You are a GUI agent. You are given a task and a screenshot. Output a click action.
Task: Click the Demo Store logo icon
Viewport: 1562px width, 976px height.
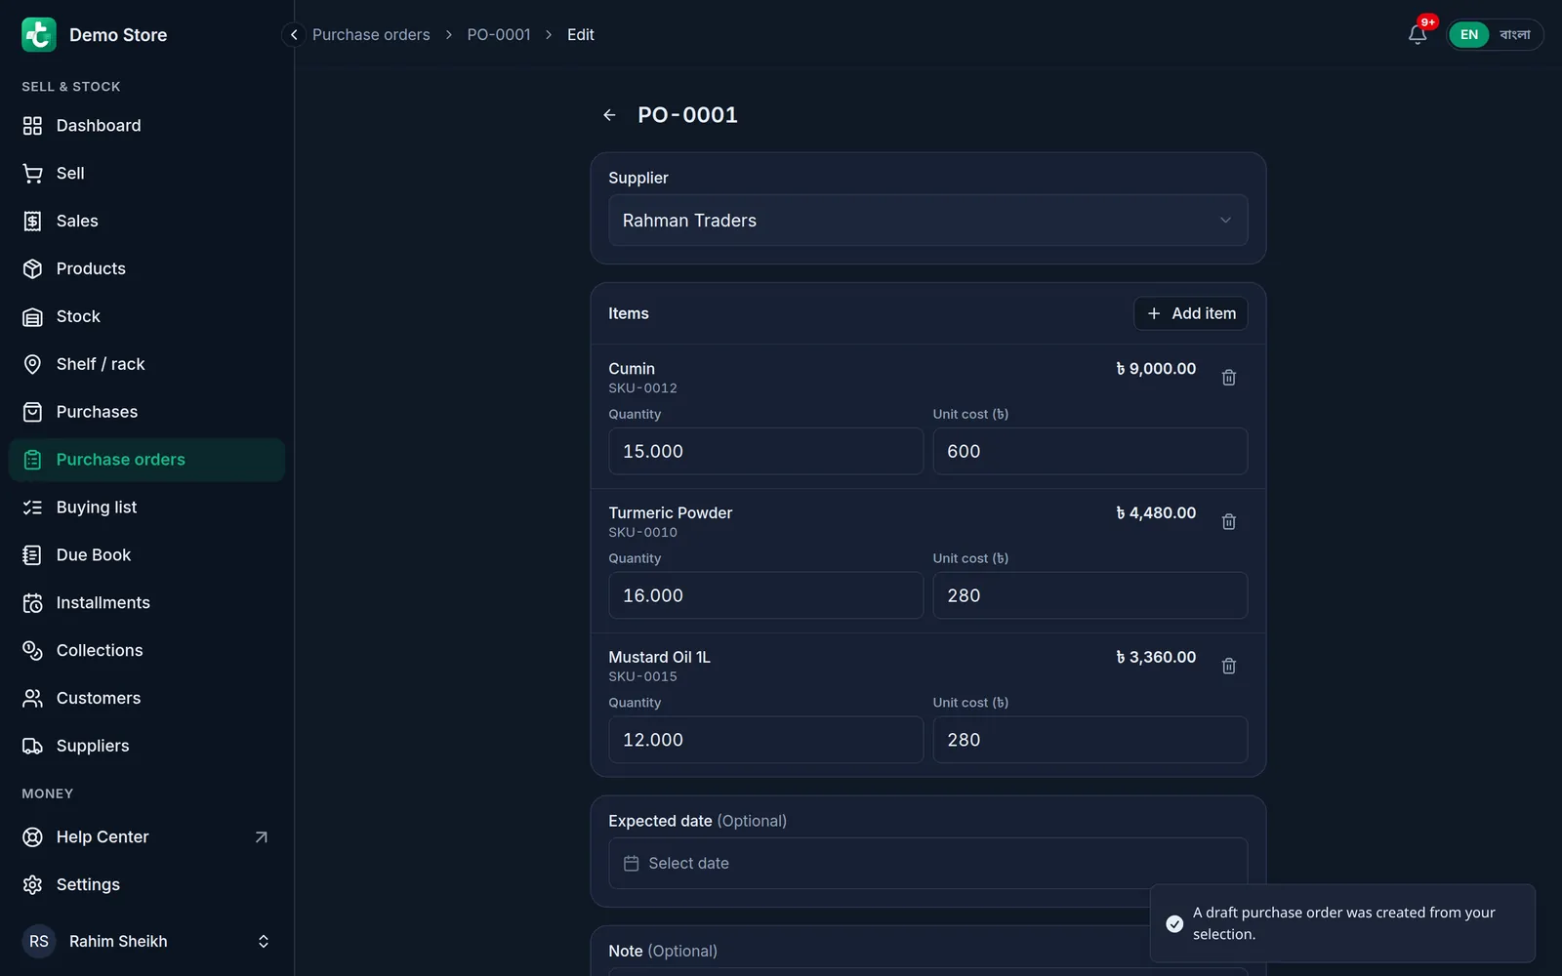39,34
